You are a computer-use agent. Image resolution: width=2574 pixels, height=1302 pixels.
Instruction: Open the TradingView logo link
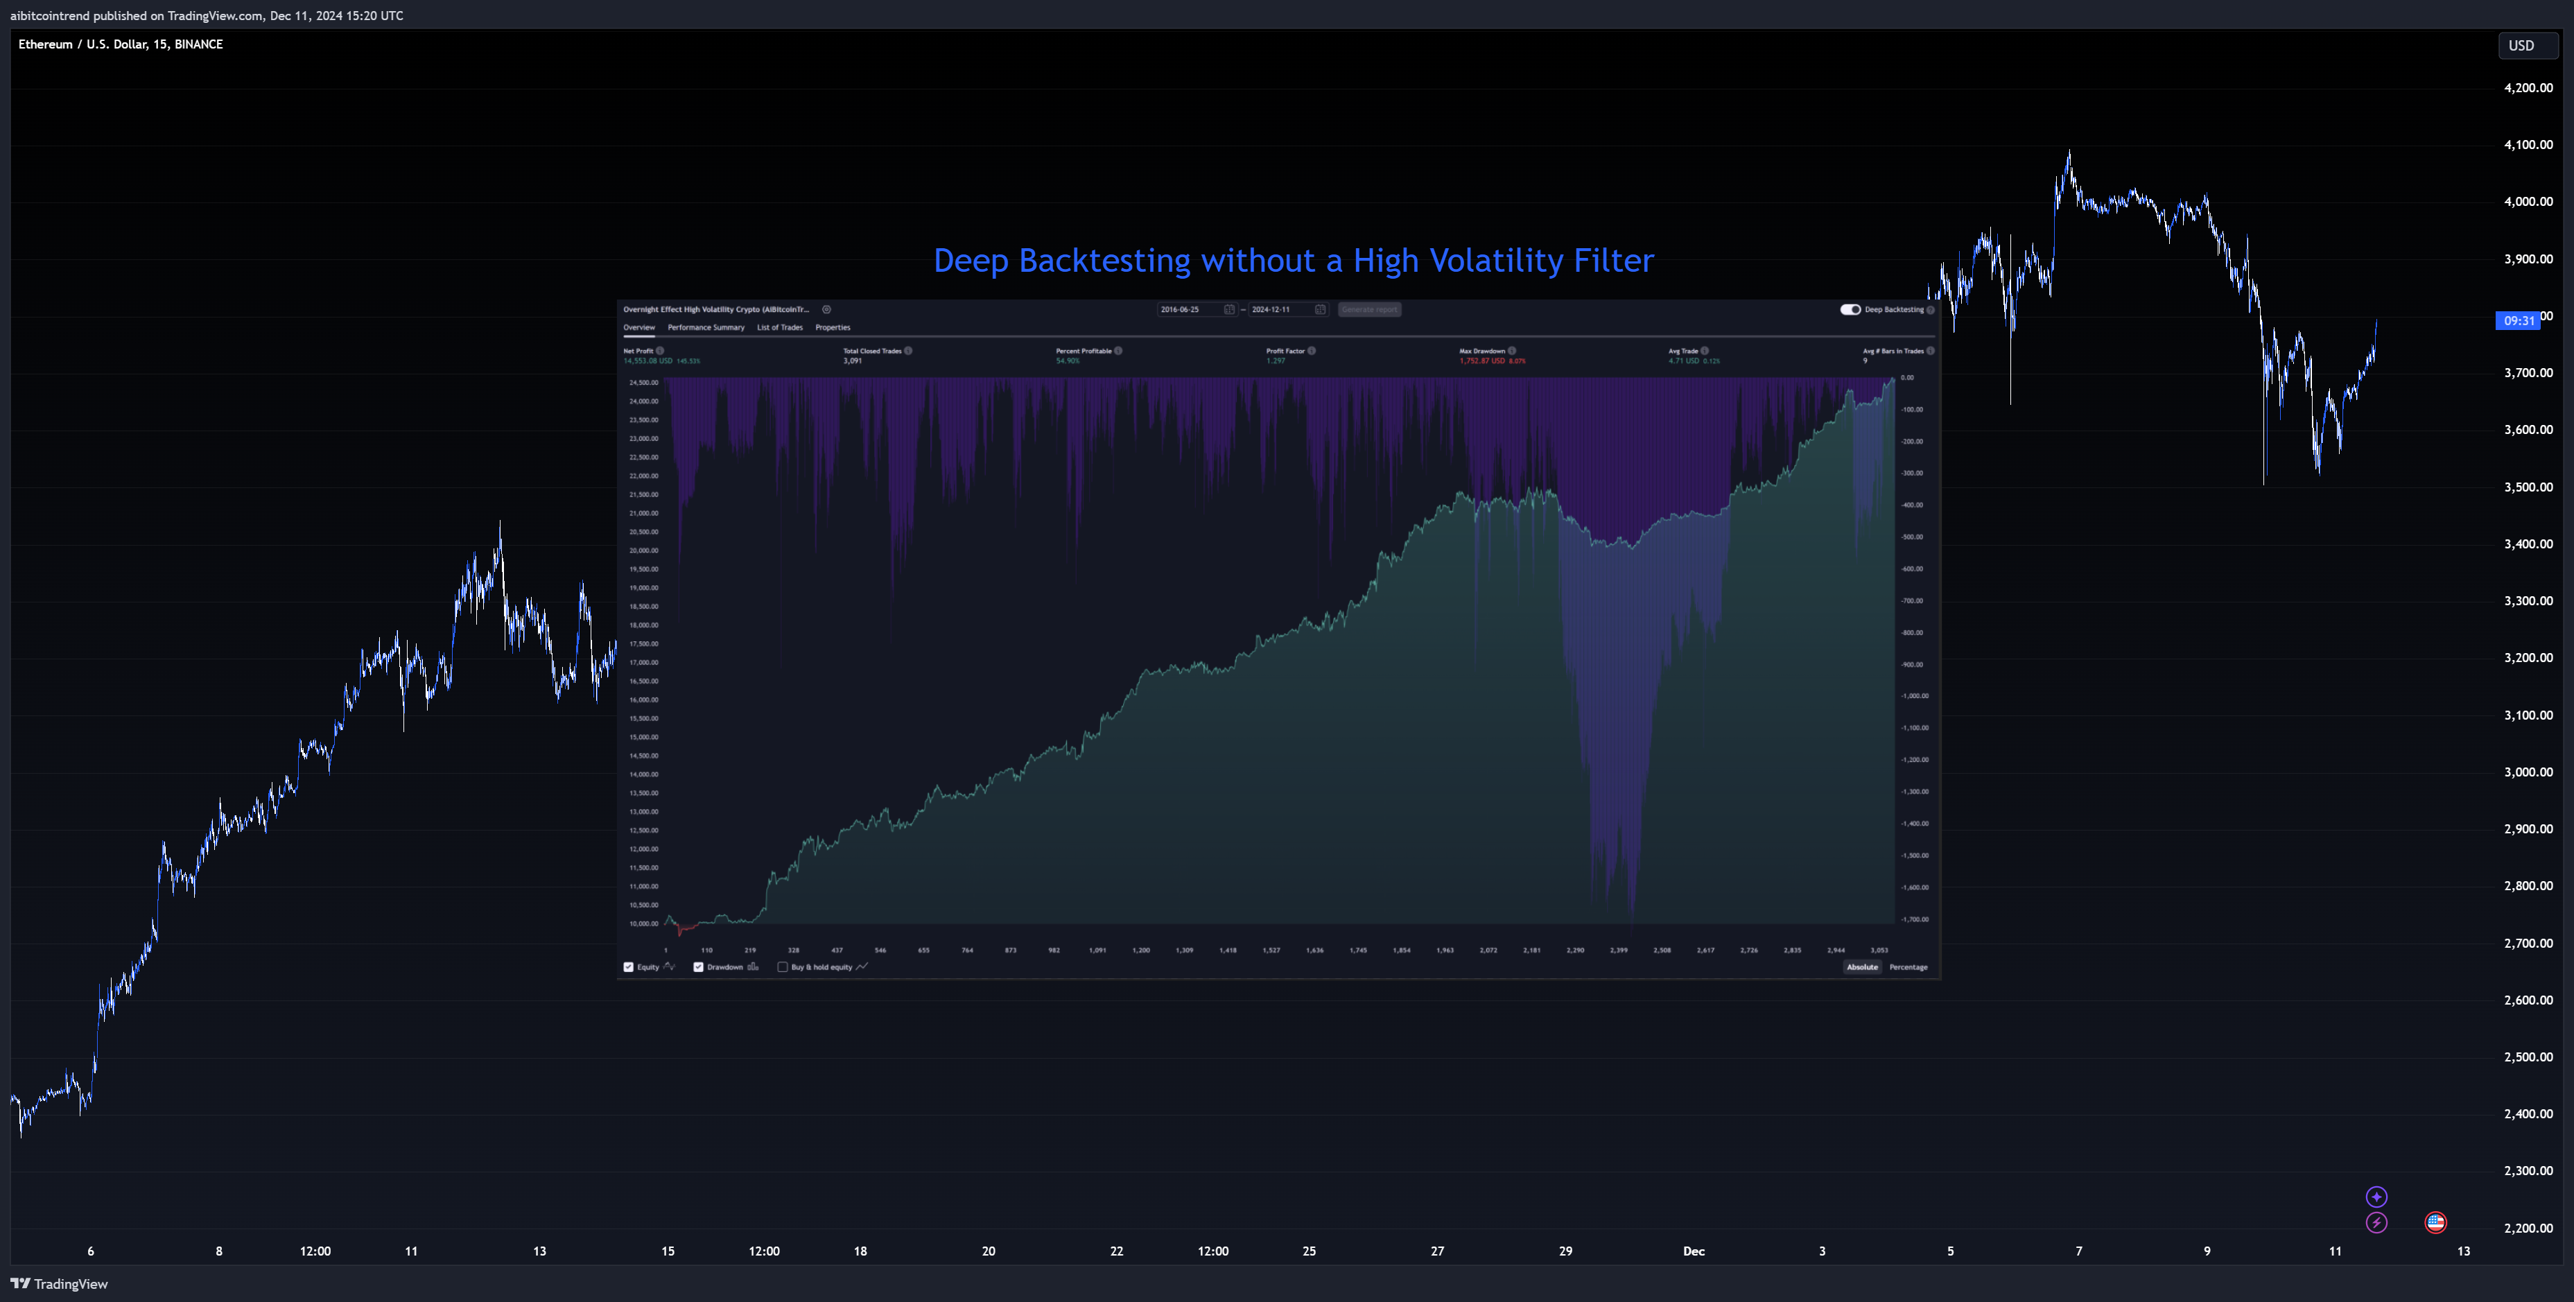[59, 1284]
